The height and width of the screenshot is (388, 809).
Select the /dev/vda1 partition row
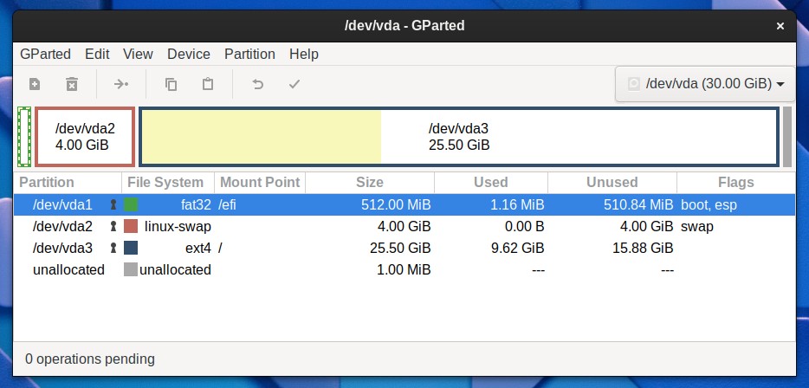[x=404, y=205]
